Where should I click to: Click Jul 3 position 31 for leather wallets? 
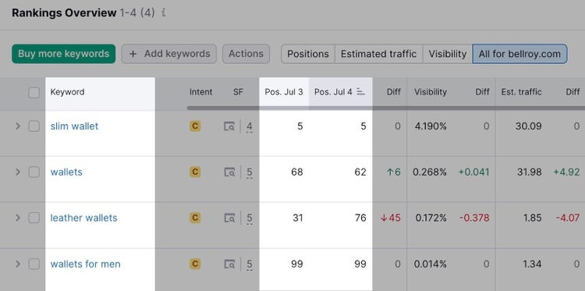(298, 218)
